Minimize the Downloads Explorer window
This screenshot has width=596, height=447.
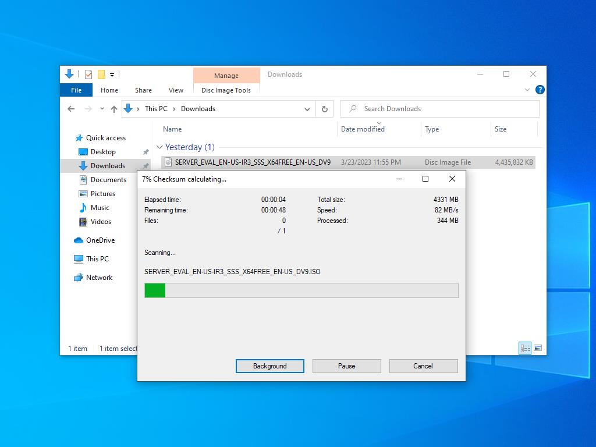coord(480,74)
